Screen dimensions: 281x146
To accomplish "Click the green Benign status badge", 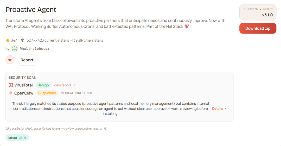I will coord(43,85).
